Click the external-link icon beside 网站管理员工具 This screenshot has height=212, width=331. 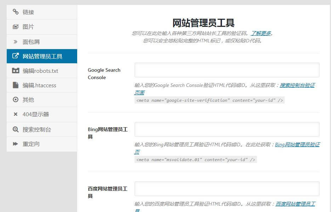coord(15,56)
